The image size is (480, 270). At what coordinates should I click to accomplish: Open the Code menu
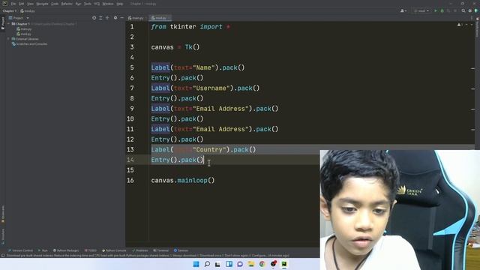click(x=55, y=4)
